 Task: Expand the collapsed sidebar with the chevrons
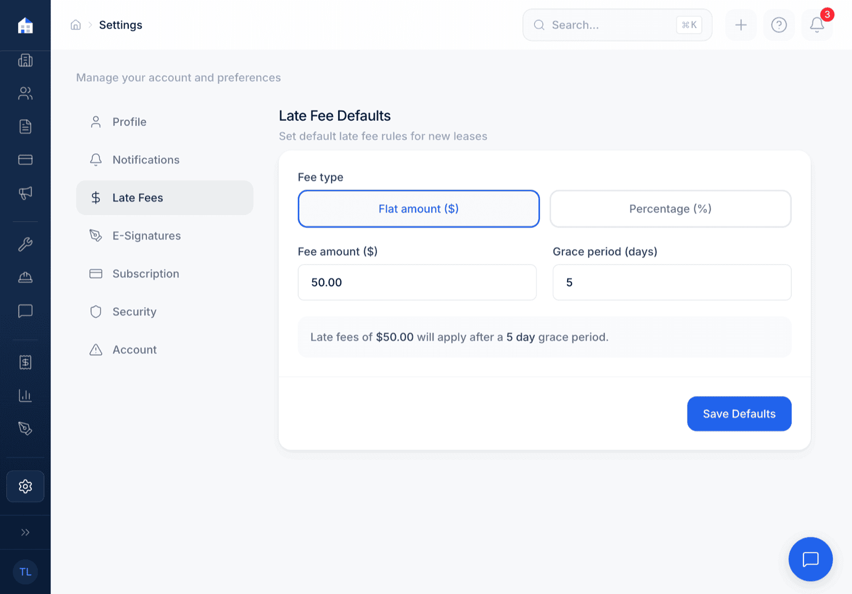(x=25, y=532)
